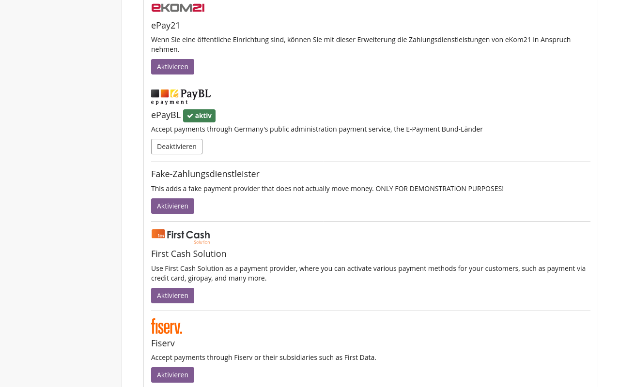Viewport: 620px width, 387px height.
Task: Open the Fiserv extension title
Action: 163,343
